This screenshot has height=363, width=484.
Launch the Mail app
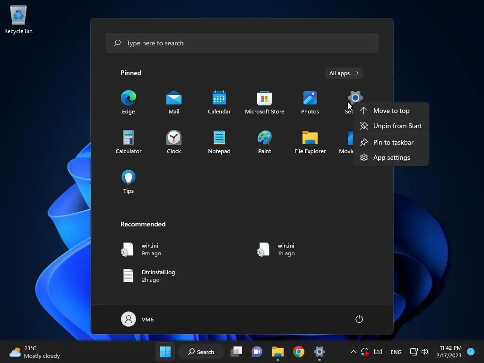[174, 102]
